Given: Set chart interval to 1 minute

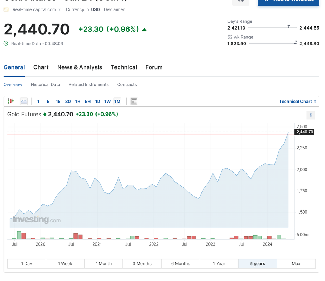Looking at the screenshot, I should [x=38, y=102].
